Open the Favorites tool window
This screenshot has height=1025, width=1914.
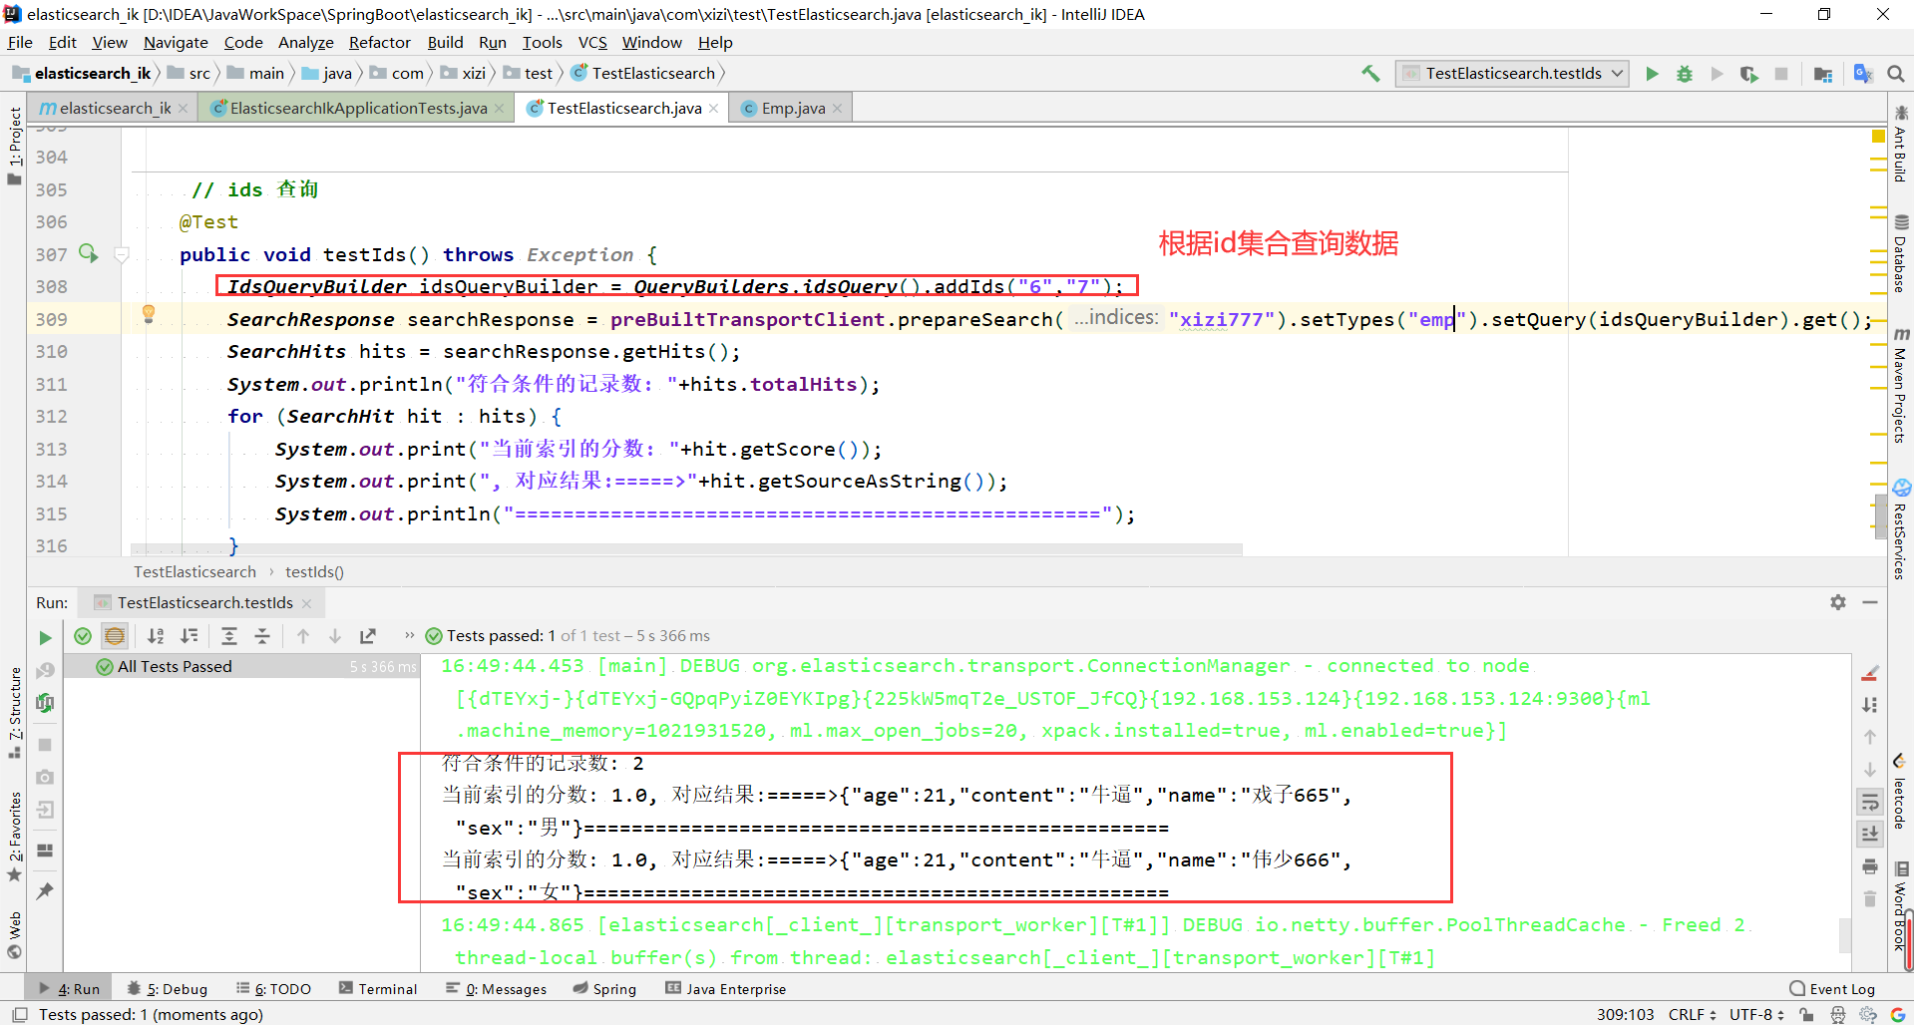coord(14,837)
